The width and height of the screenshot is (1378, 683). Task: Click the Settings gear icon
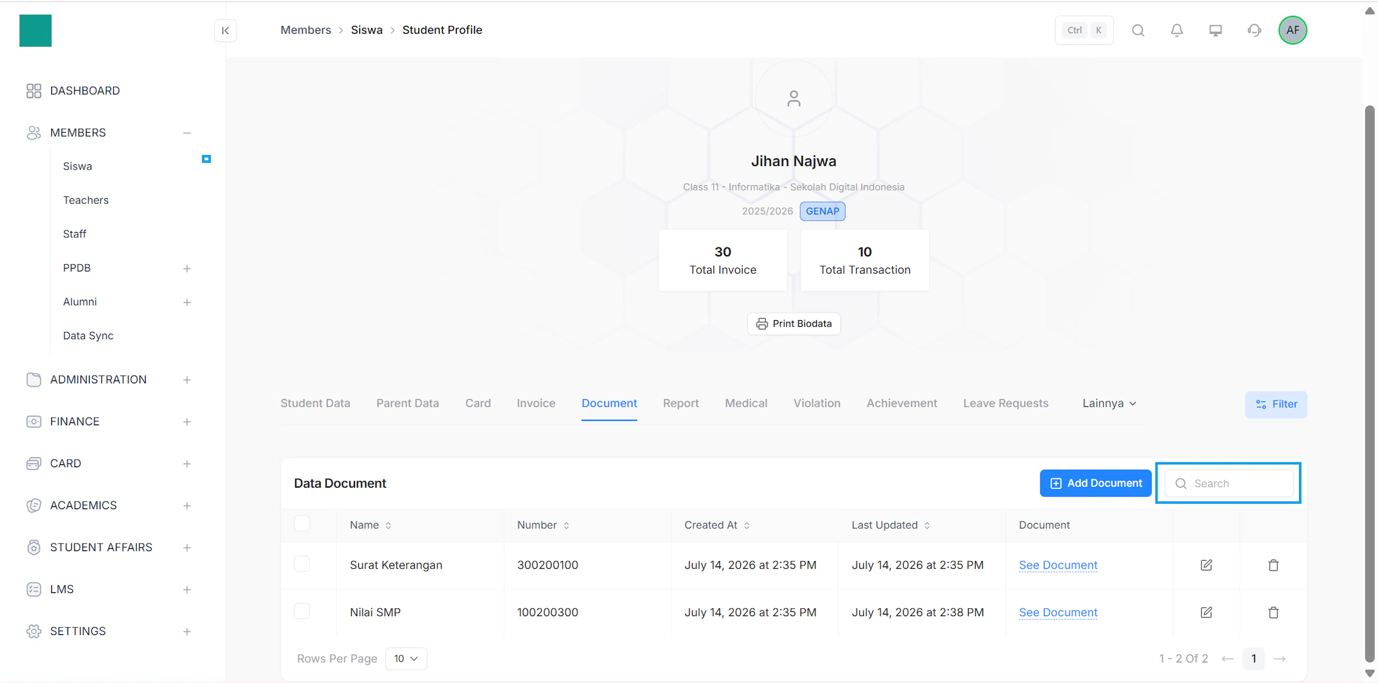[34, 631]
